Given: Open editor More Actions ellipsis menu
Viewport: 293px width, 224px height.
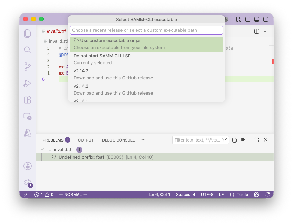Looking at the screenshot, I should (x=266, y=31).
